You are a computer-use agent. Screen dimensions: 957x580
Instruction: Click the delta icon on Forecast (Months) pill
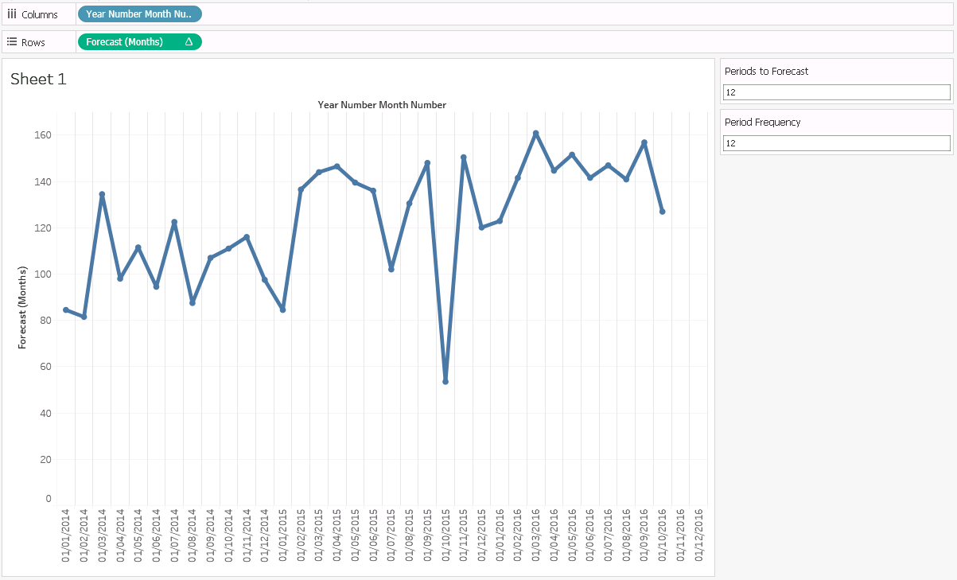[x=189, y=42]
